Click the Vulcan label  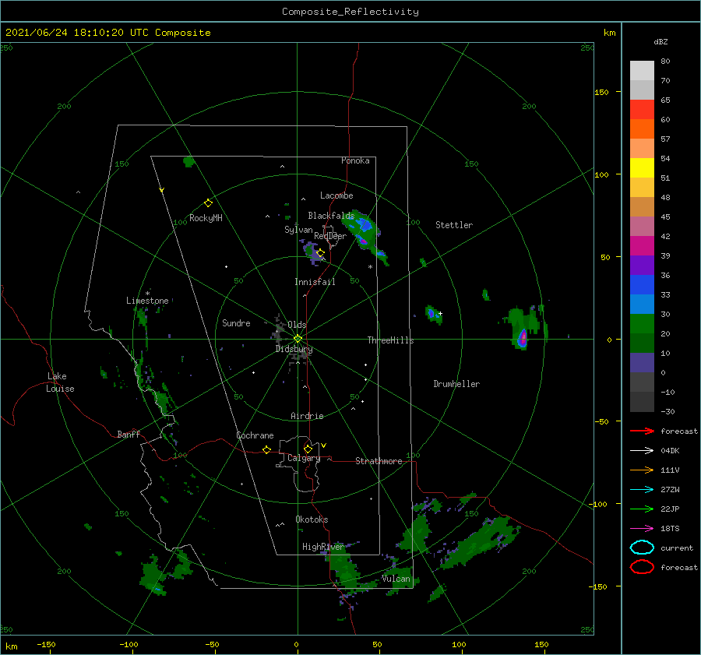click(x=396, y=579)
